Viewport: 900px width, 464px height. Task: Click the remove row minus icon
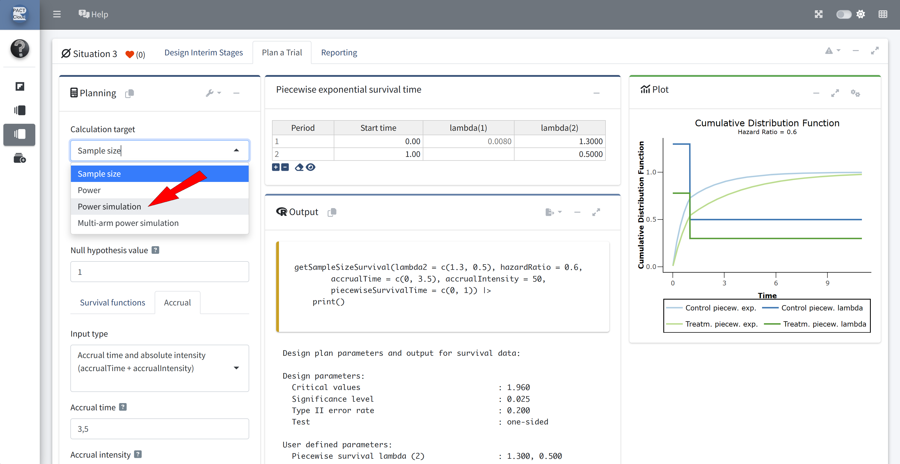pyautogui.click(x=285, y=167)
